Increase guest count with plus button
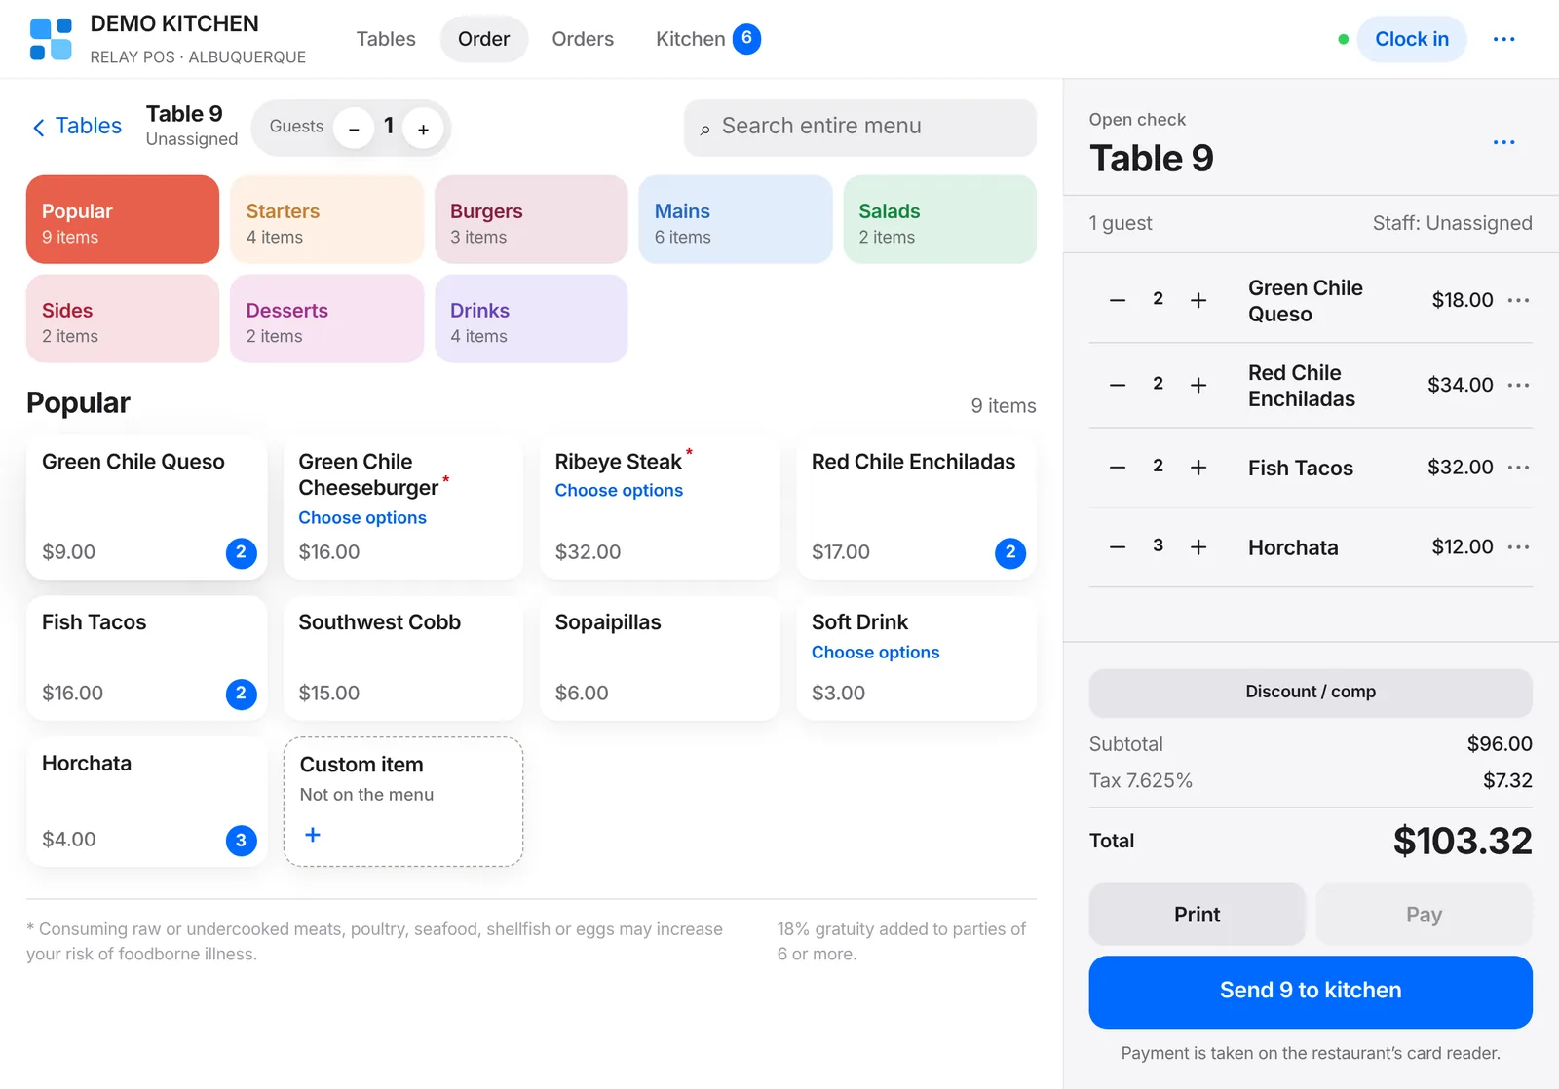 423,129
